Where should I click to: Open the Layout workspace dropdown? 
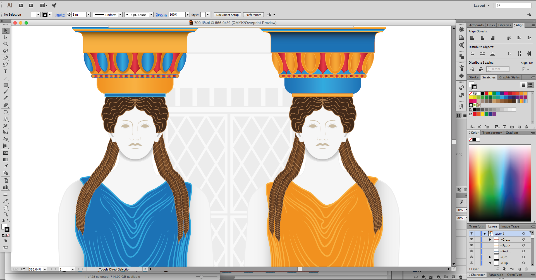482,6
